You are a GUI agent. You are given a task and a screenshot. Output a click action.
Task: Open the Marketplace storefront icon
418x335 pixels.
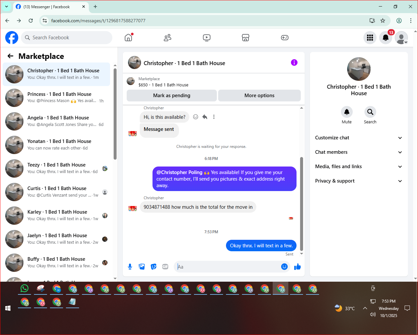pyautogui.click(x=246, y=38)
